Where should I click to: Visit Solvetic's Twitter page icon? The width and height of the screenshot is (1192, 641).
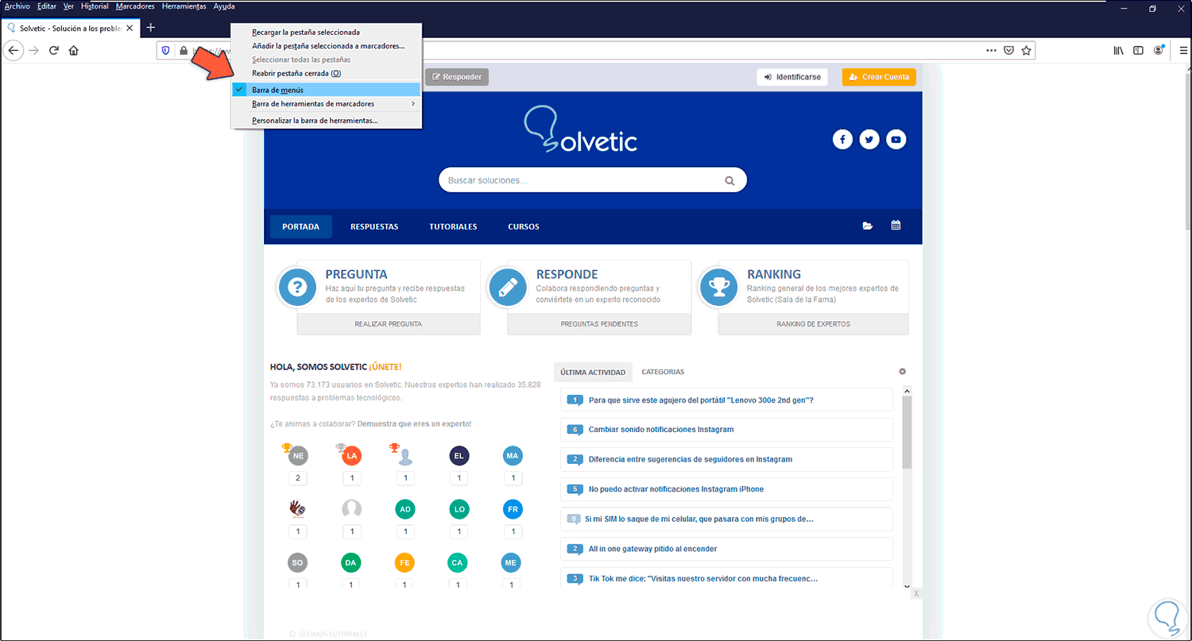[869, 140]
